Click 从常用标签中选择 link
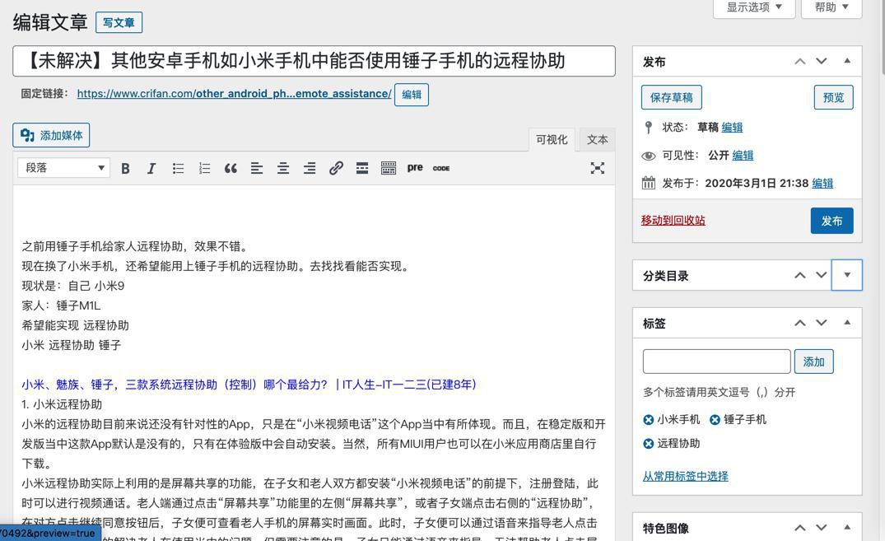Viewport: 885px width, 541px height. [685, 476]
